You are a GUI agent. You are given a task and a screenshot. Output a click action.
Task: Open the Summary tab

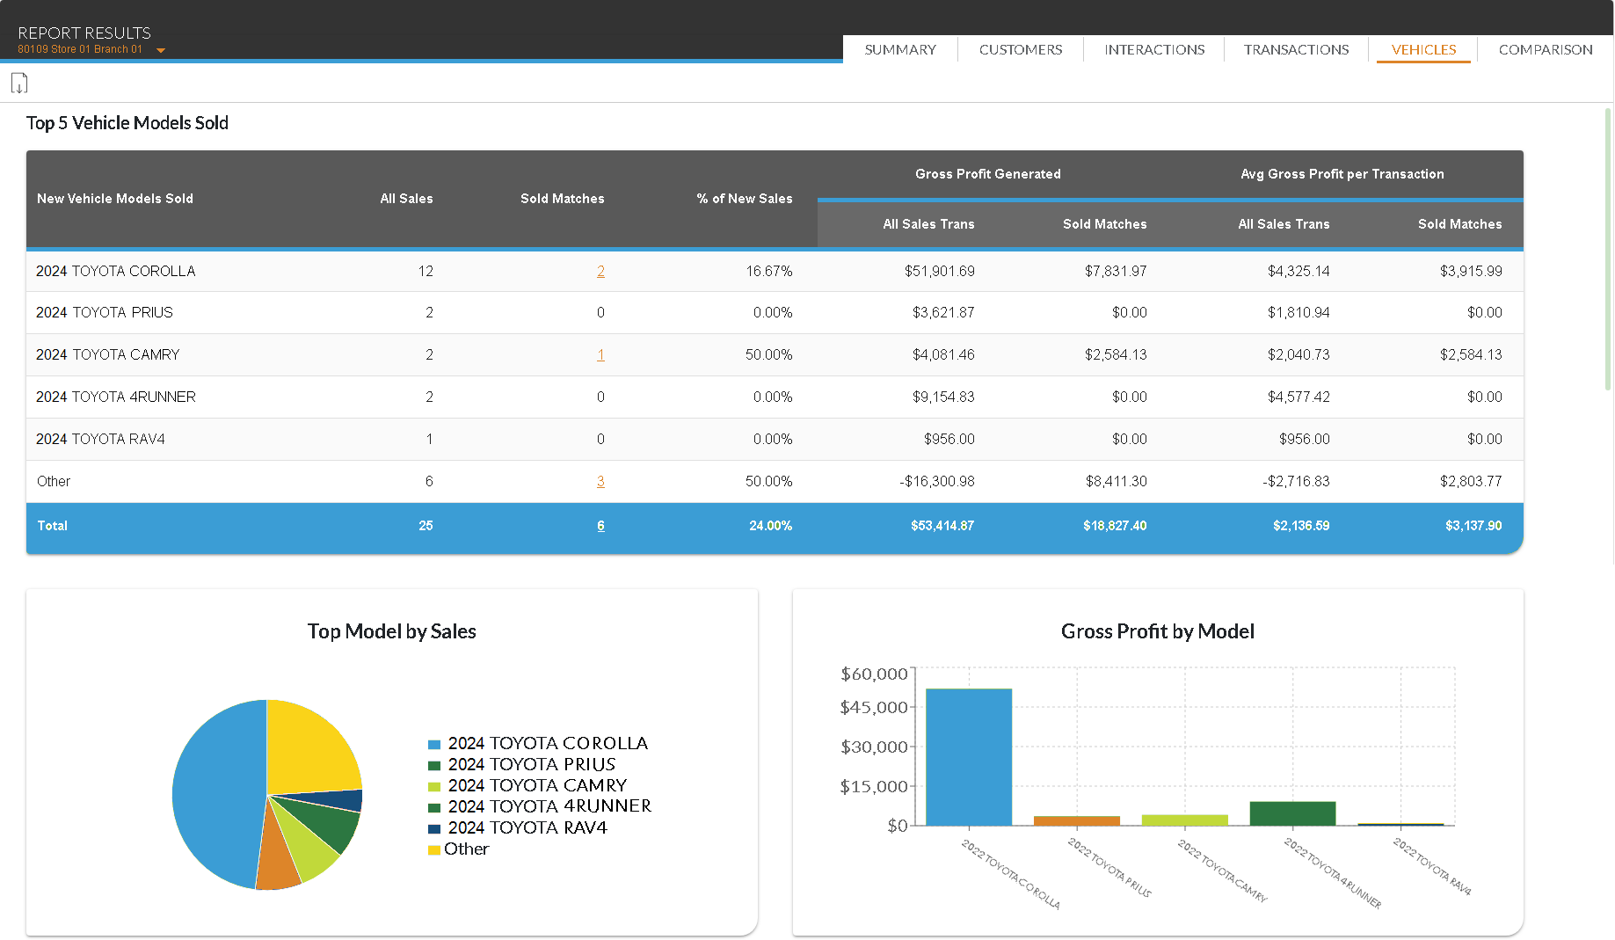point(899,50)
